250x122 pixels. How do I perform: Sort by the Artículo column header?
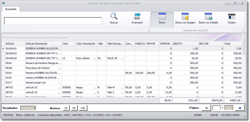14,43
